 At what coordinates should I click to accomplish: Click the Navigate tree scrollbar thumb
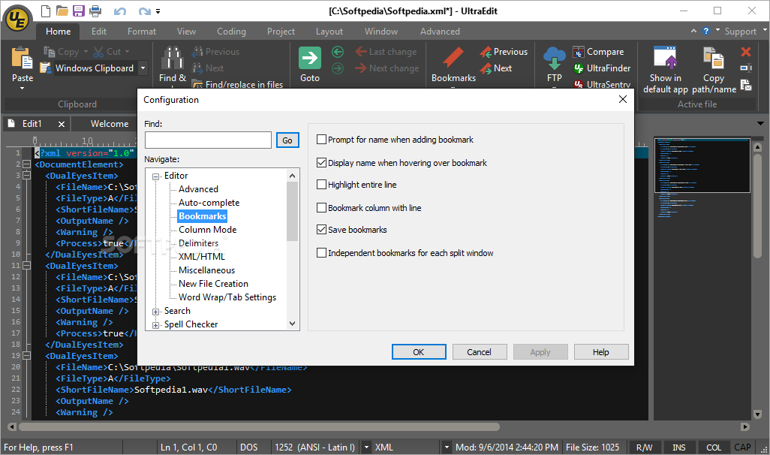(292, 211)
